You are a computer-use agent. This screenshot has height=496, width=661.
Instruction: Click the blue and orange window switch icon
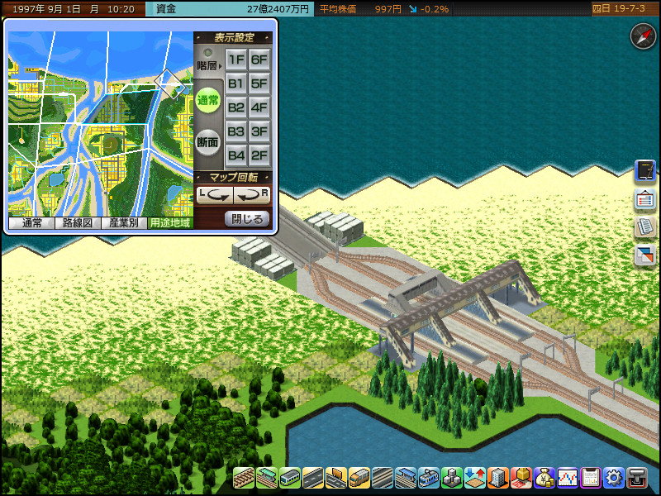point(645,255)
